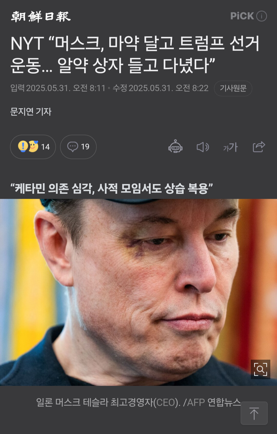Viewport: 277px width, 434px height.
Task: Open the AI summary robot icon
Action: [175, 147]
